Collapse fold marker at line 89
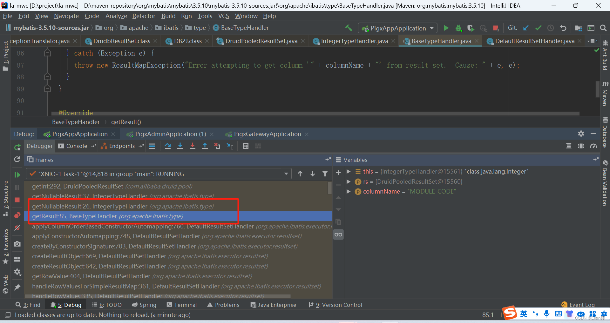Image resolution: width=610 pixels, height=323 pixels. pyautogui.click(x=47, y=89)
